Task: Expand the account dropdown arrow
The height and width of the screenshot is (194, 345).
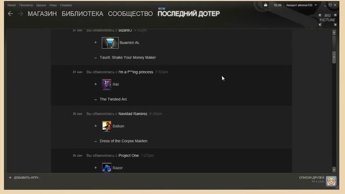Action: (316, 5)
